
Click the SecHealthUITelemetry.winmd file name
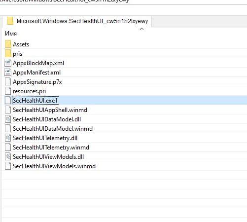(51, 148)
